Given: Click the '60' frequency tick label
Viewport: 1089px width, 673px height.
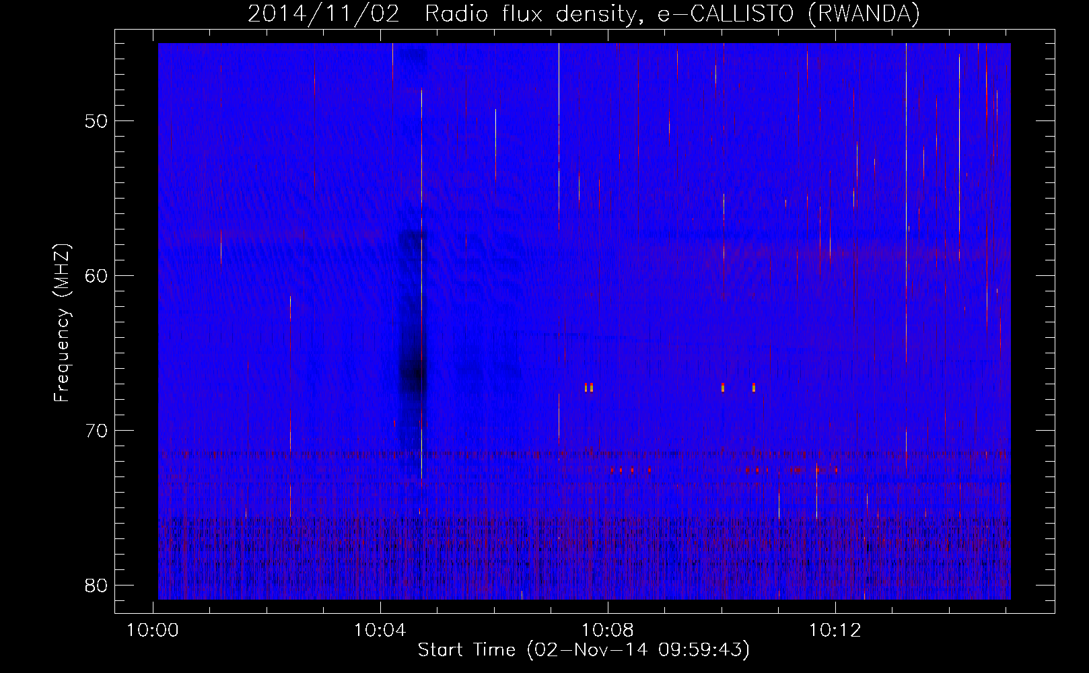Looking at the screenshot, I should pos(96,276).
